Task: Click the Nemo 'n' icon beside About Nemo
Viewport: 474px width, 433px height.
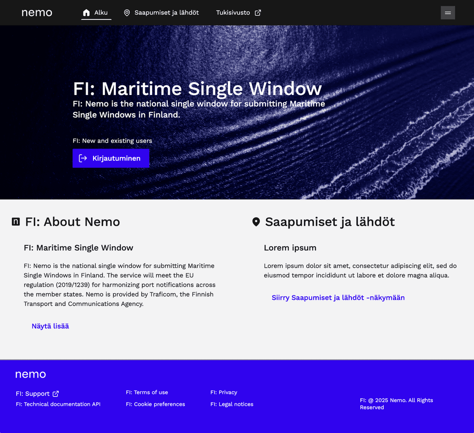Action: (16, 222)
